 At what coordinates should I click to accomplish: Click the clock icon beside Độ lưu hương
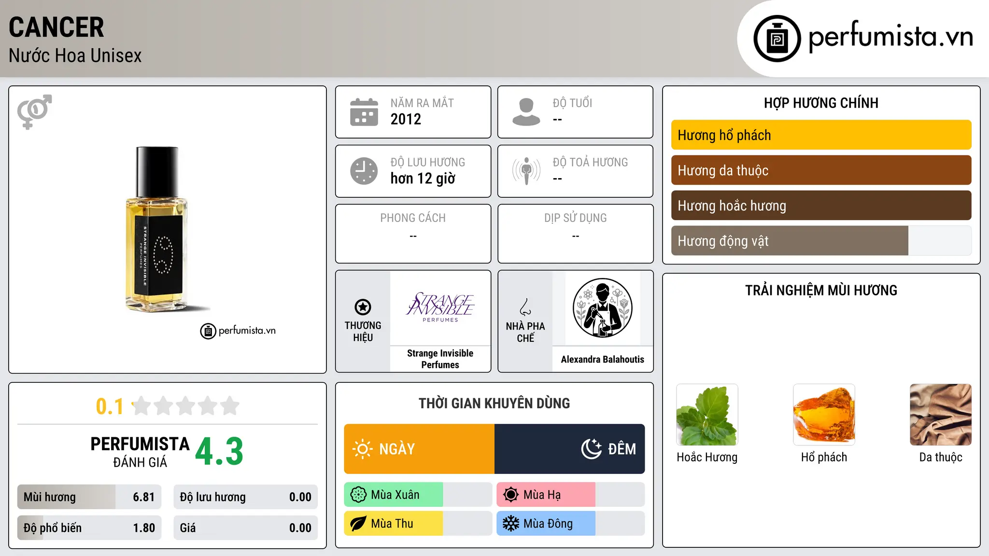(364, 171)
